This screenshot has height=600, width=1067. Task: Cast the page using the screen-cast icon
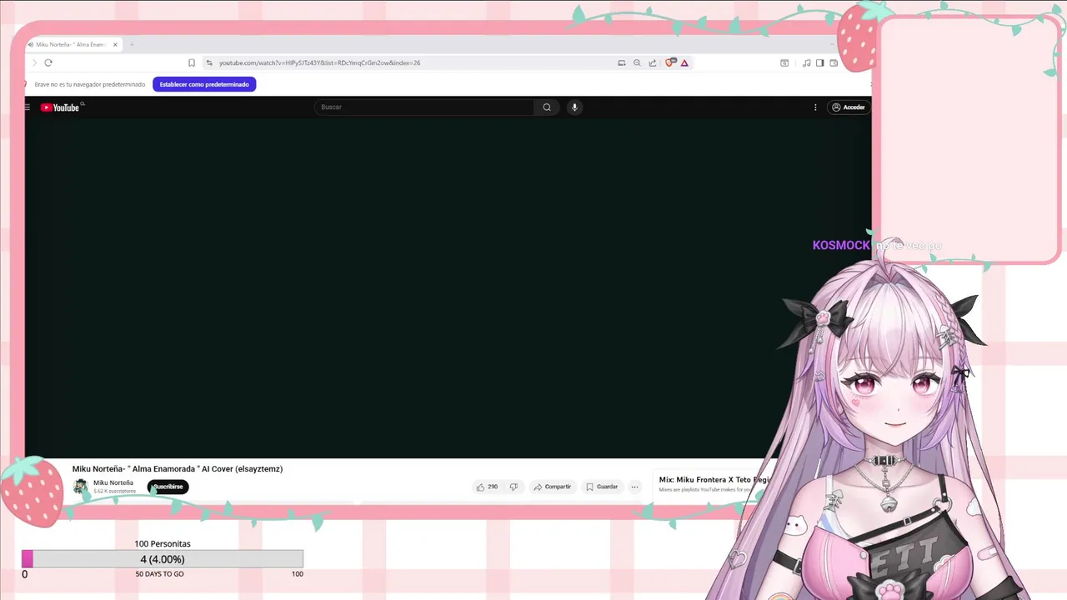pyautogui.click(x=621, y=62)
